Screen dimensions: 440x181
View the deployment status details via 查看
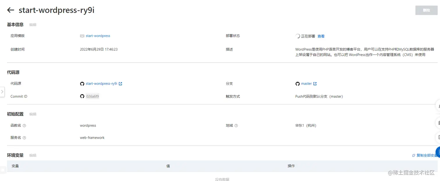coord(321,36)
